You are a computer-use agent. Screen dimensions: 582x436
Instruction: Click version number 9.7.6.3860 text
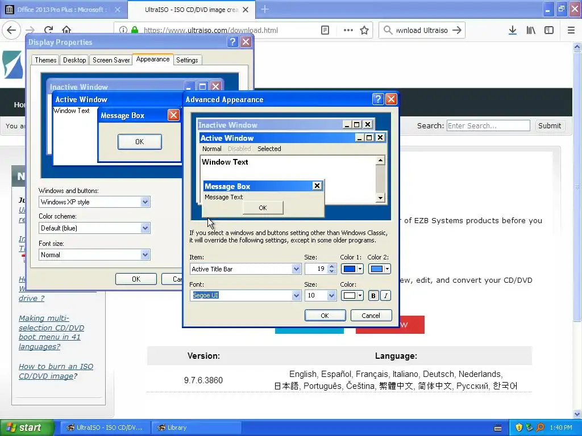[x=203, y=380]
